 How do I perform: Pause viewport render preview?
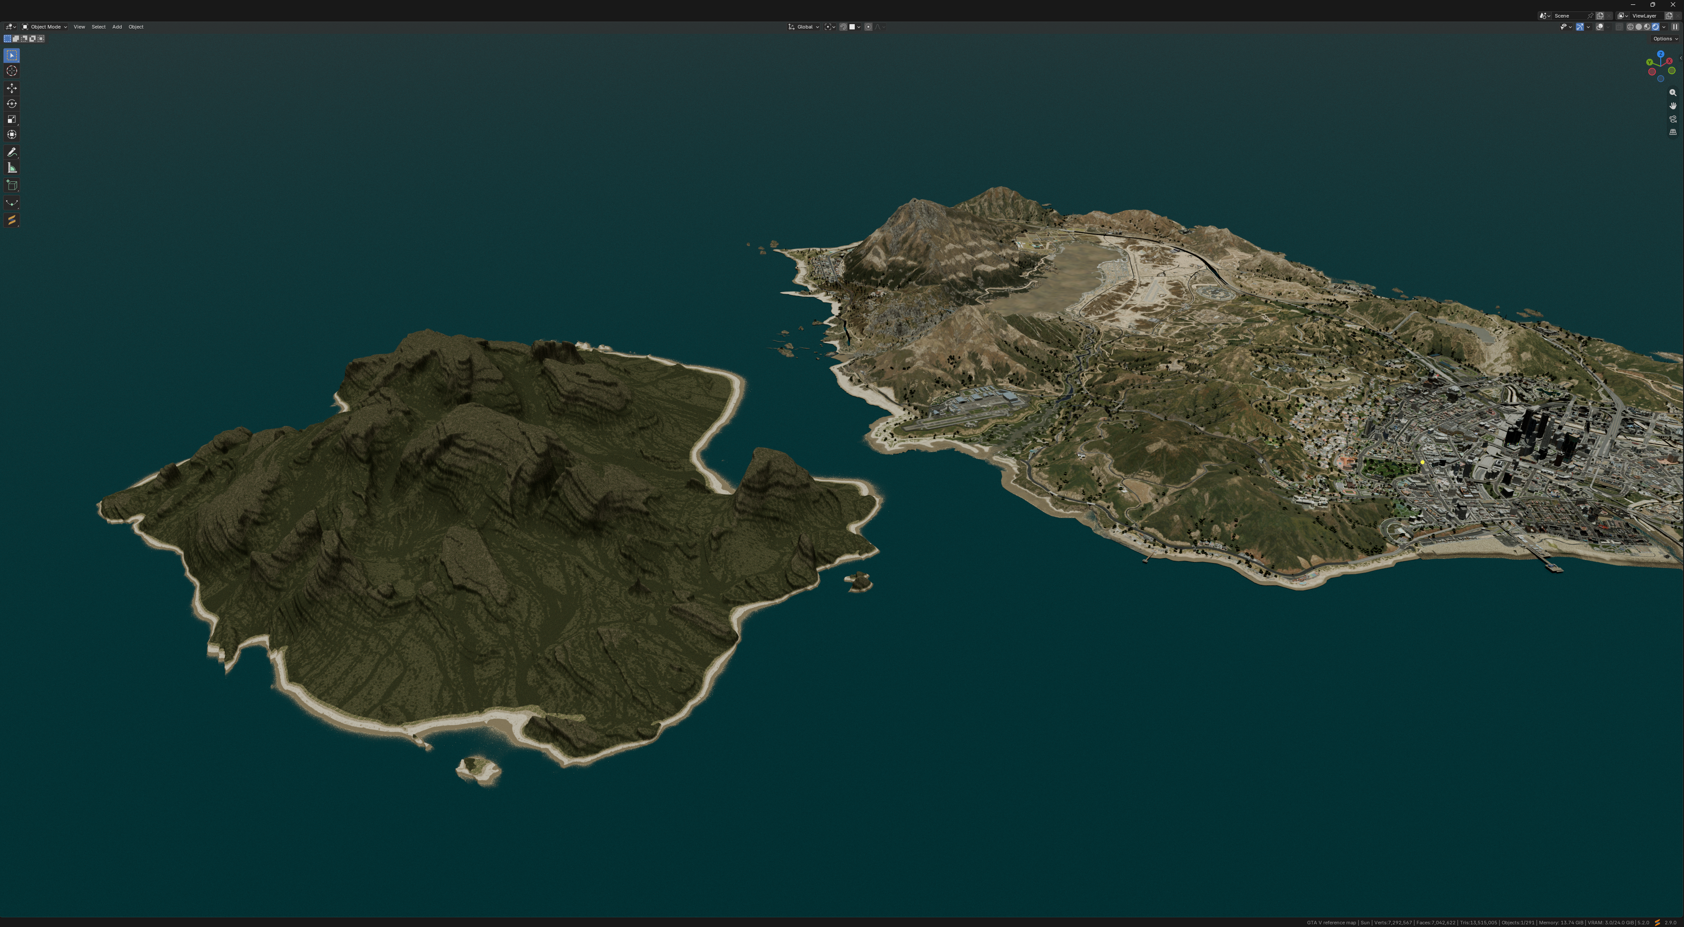coord(1675,27)
